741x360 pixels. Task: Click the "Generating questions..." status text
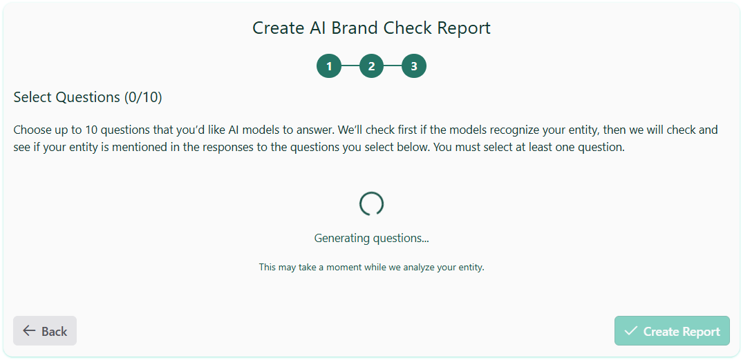tap(371, 238)
